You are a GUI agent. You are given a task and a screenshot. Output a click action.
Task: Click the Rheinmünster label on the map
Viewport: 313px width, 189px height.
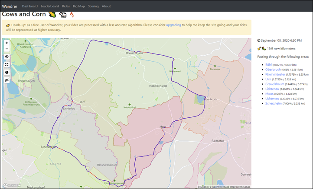click(x=134, y=53)
